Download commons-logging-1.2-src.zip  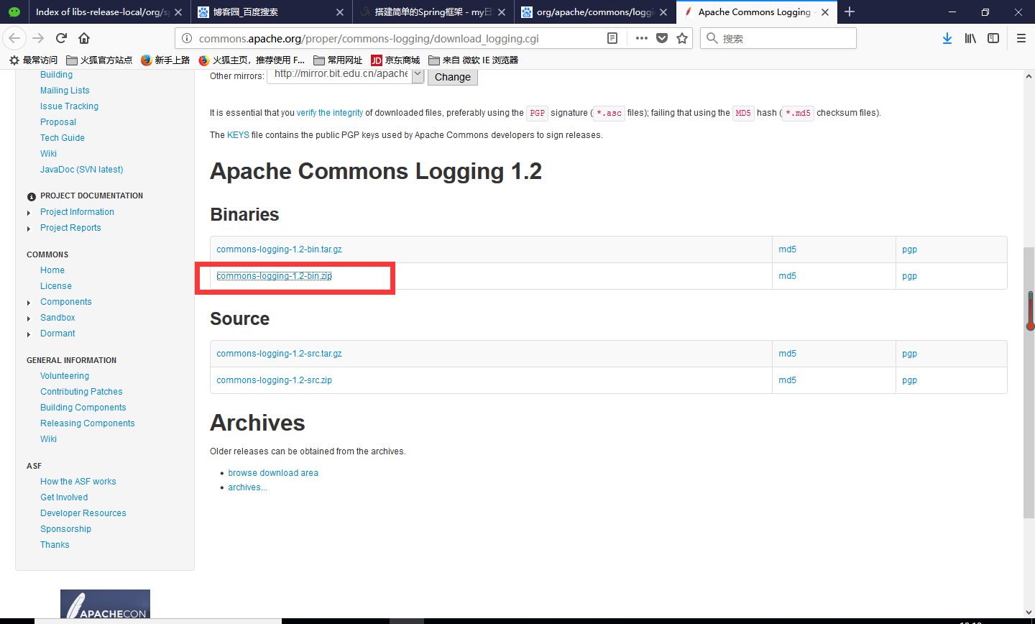pyautogui.click(x=274, y=380)
